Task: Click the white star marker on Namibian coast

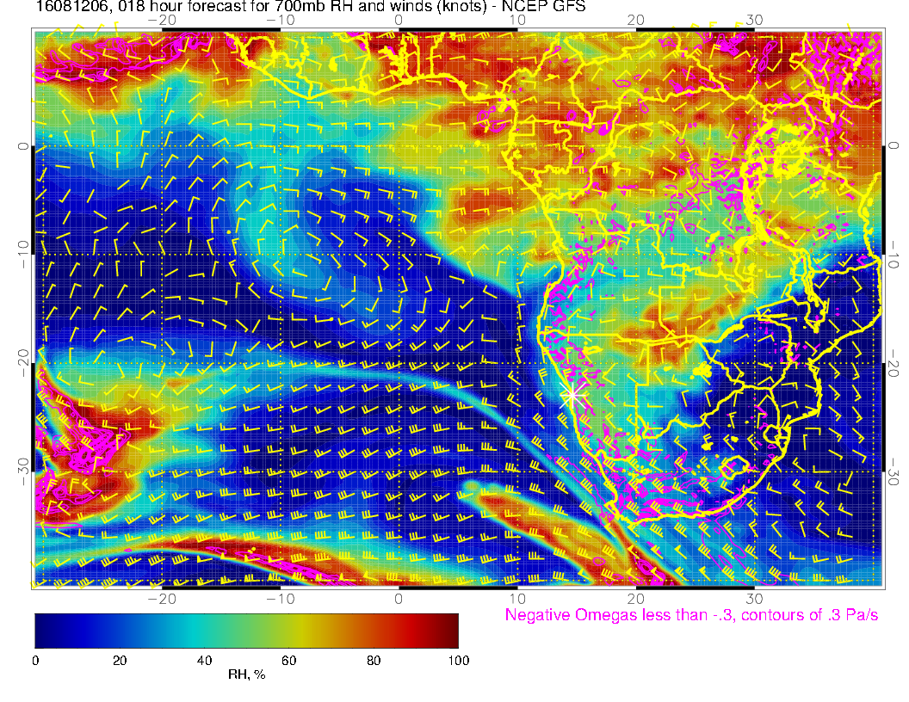Action: pyautogui.click(x=572, y=395)
